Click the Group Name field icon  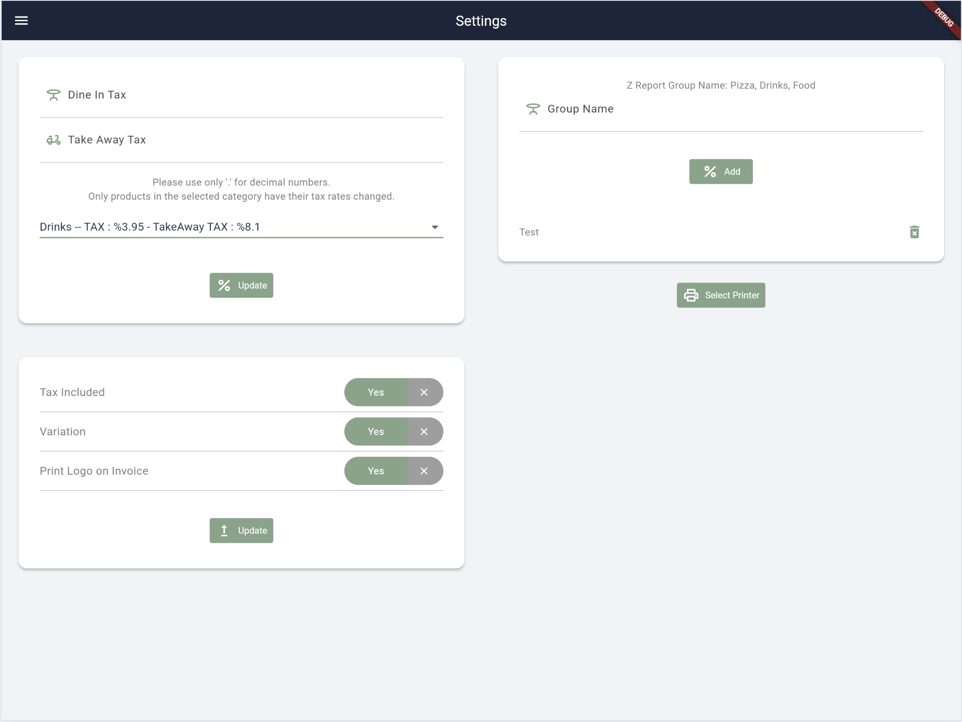[533, 108]
